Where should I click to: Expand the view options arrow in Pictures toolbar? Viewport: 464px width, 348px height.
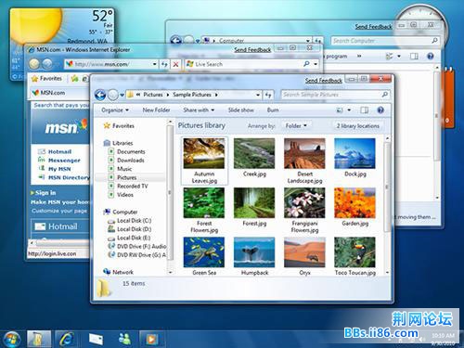349,110
